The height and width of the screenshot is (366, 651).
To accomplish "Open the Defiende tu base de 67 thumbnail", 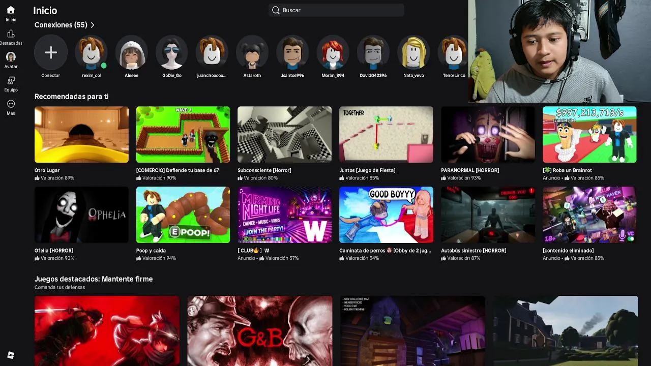I will [183, 135].
